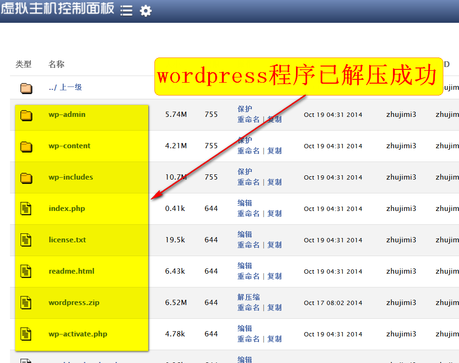Click 复制 for wp-activate.php
This screenshot has width=459, height=363.
point(275,339)
